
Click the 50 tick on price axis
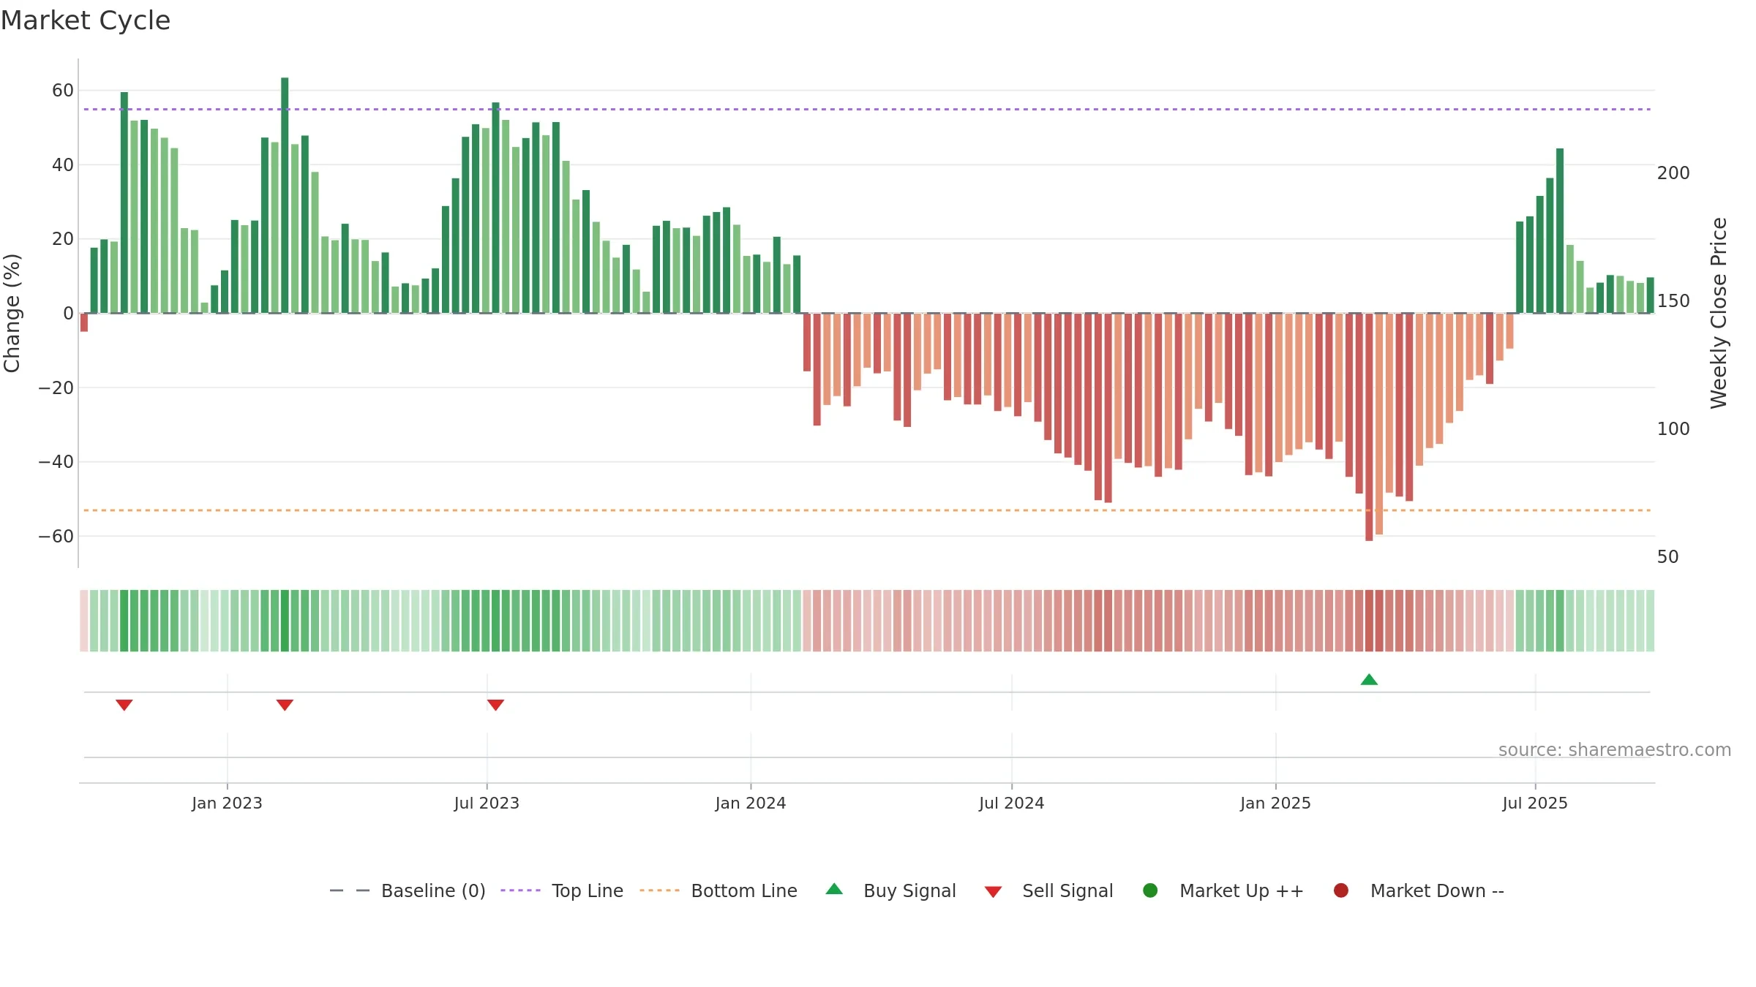click(x=1667, y=557)
